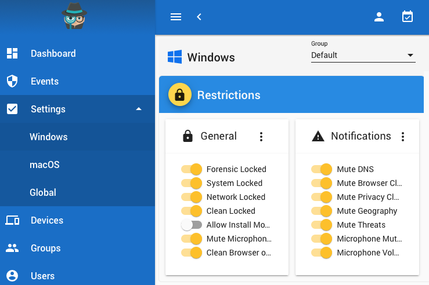This screenshot has height=285, width=429.
Task: Click the Mute DNS label
Action: coord(355,169)
